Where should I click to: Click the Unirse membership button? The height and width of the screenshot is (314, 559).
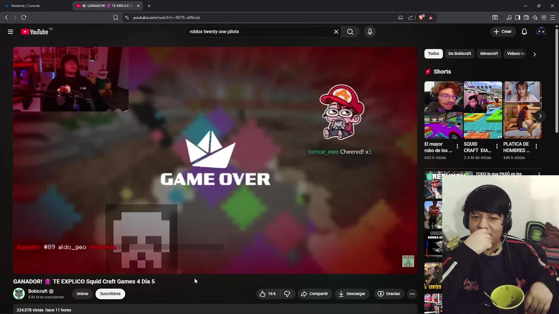83,294
